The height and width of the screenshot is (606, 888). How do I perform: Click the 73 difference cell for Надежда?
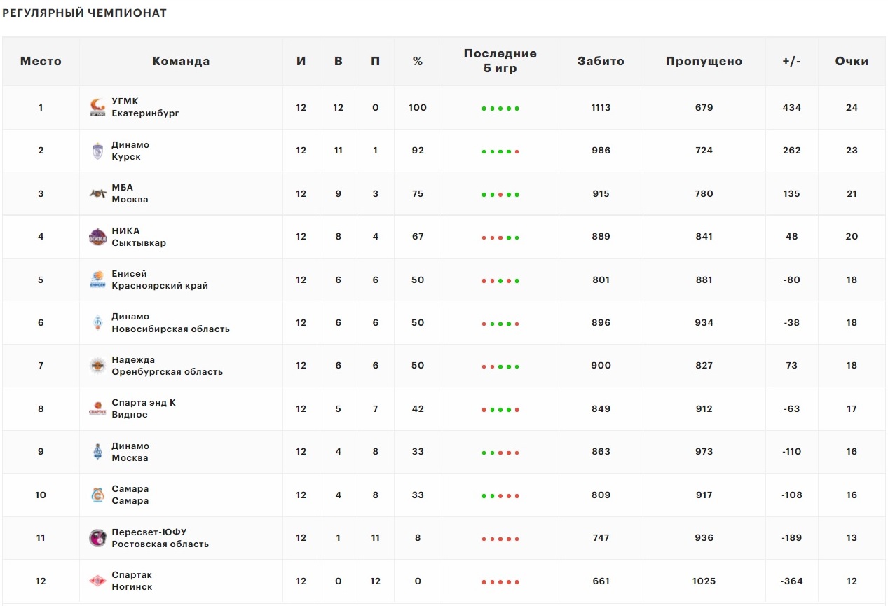(x=791, y=366)
